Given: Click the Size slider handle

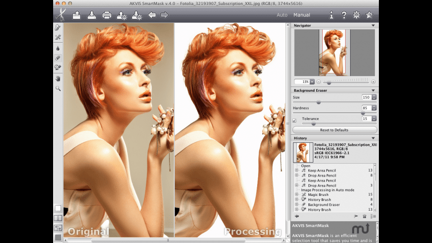Looking at the screenshot, I should 318,102.
